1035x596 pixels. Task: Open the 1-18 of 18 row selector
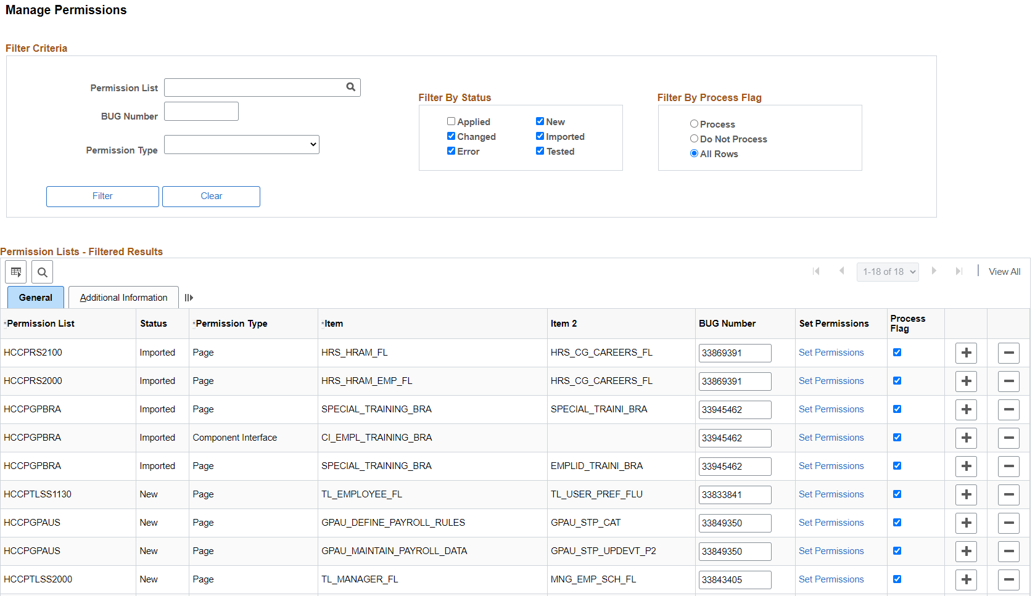888,271
